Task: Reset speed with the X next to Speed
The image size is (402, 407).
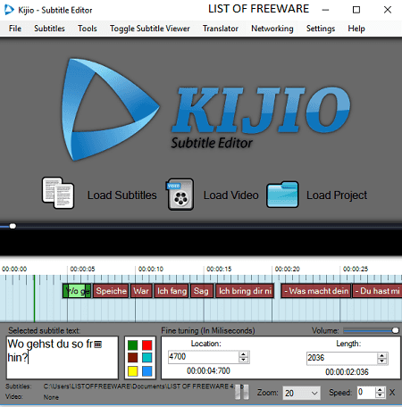Action: pos(392,393)
